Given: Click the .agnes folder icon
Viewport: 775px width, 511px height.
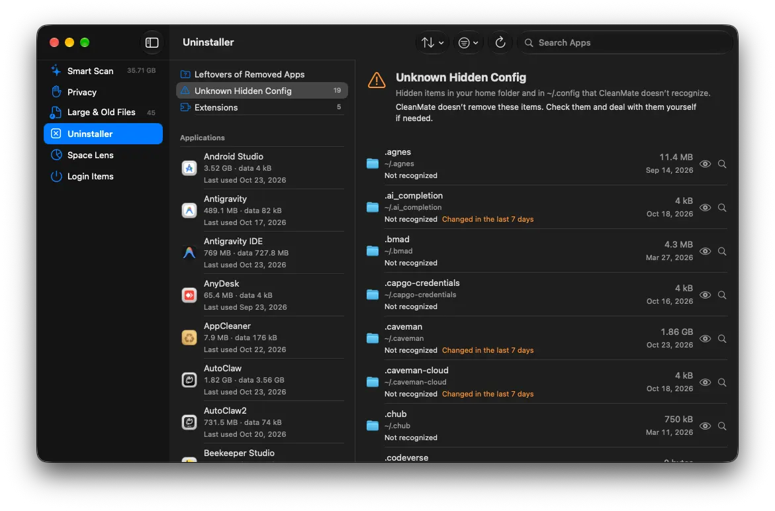Looking at the screenshot, I should (x=373, y=163).
